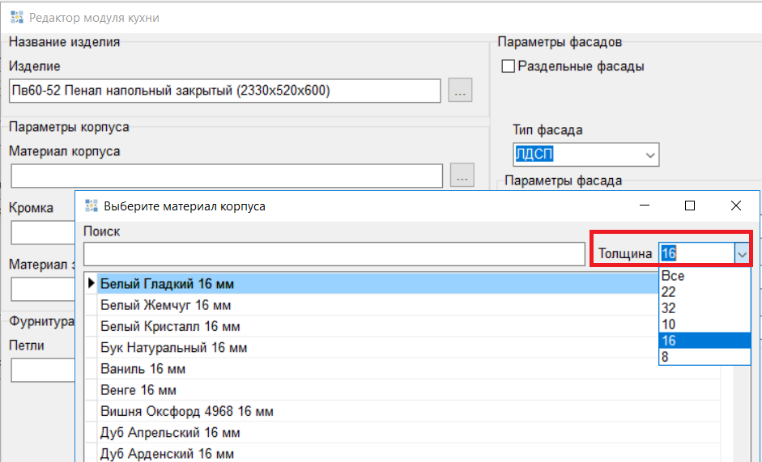This screenshot has height=462, width=762.
Task: Select Вишня Оксфорд 4968 16 мм
Action: coord(186,411)
